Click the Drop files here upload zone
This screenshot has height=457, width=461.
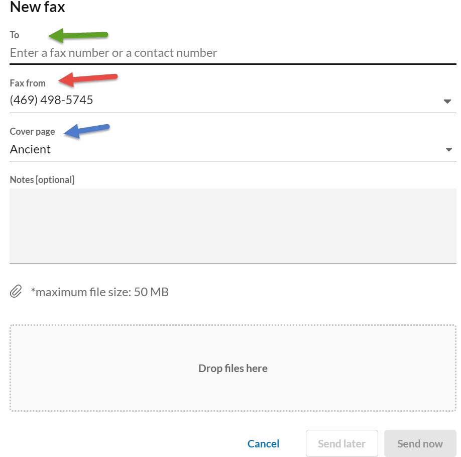233,368
